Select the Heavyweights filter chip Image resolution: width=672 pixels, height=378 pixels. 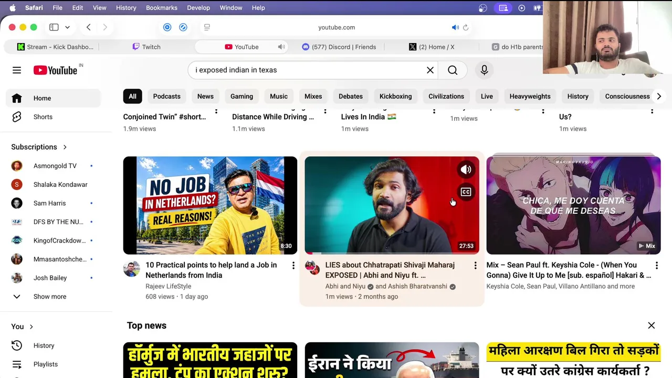tap(530, 96)
